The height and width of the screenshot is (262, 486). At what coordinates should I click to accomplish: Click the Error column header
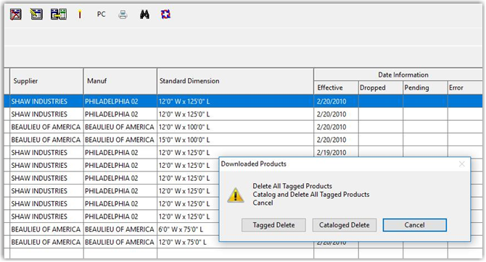click(465, 88)
